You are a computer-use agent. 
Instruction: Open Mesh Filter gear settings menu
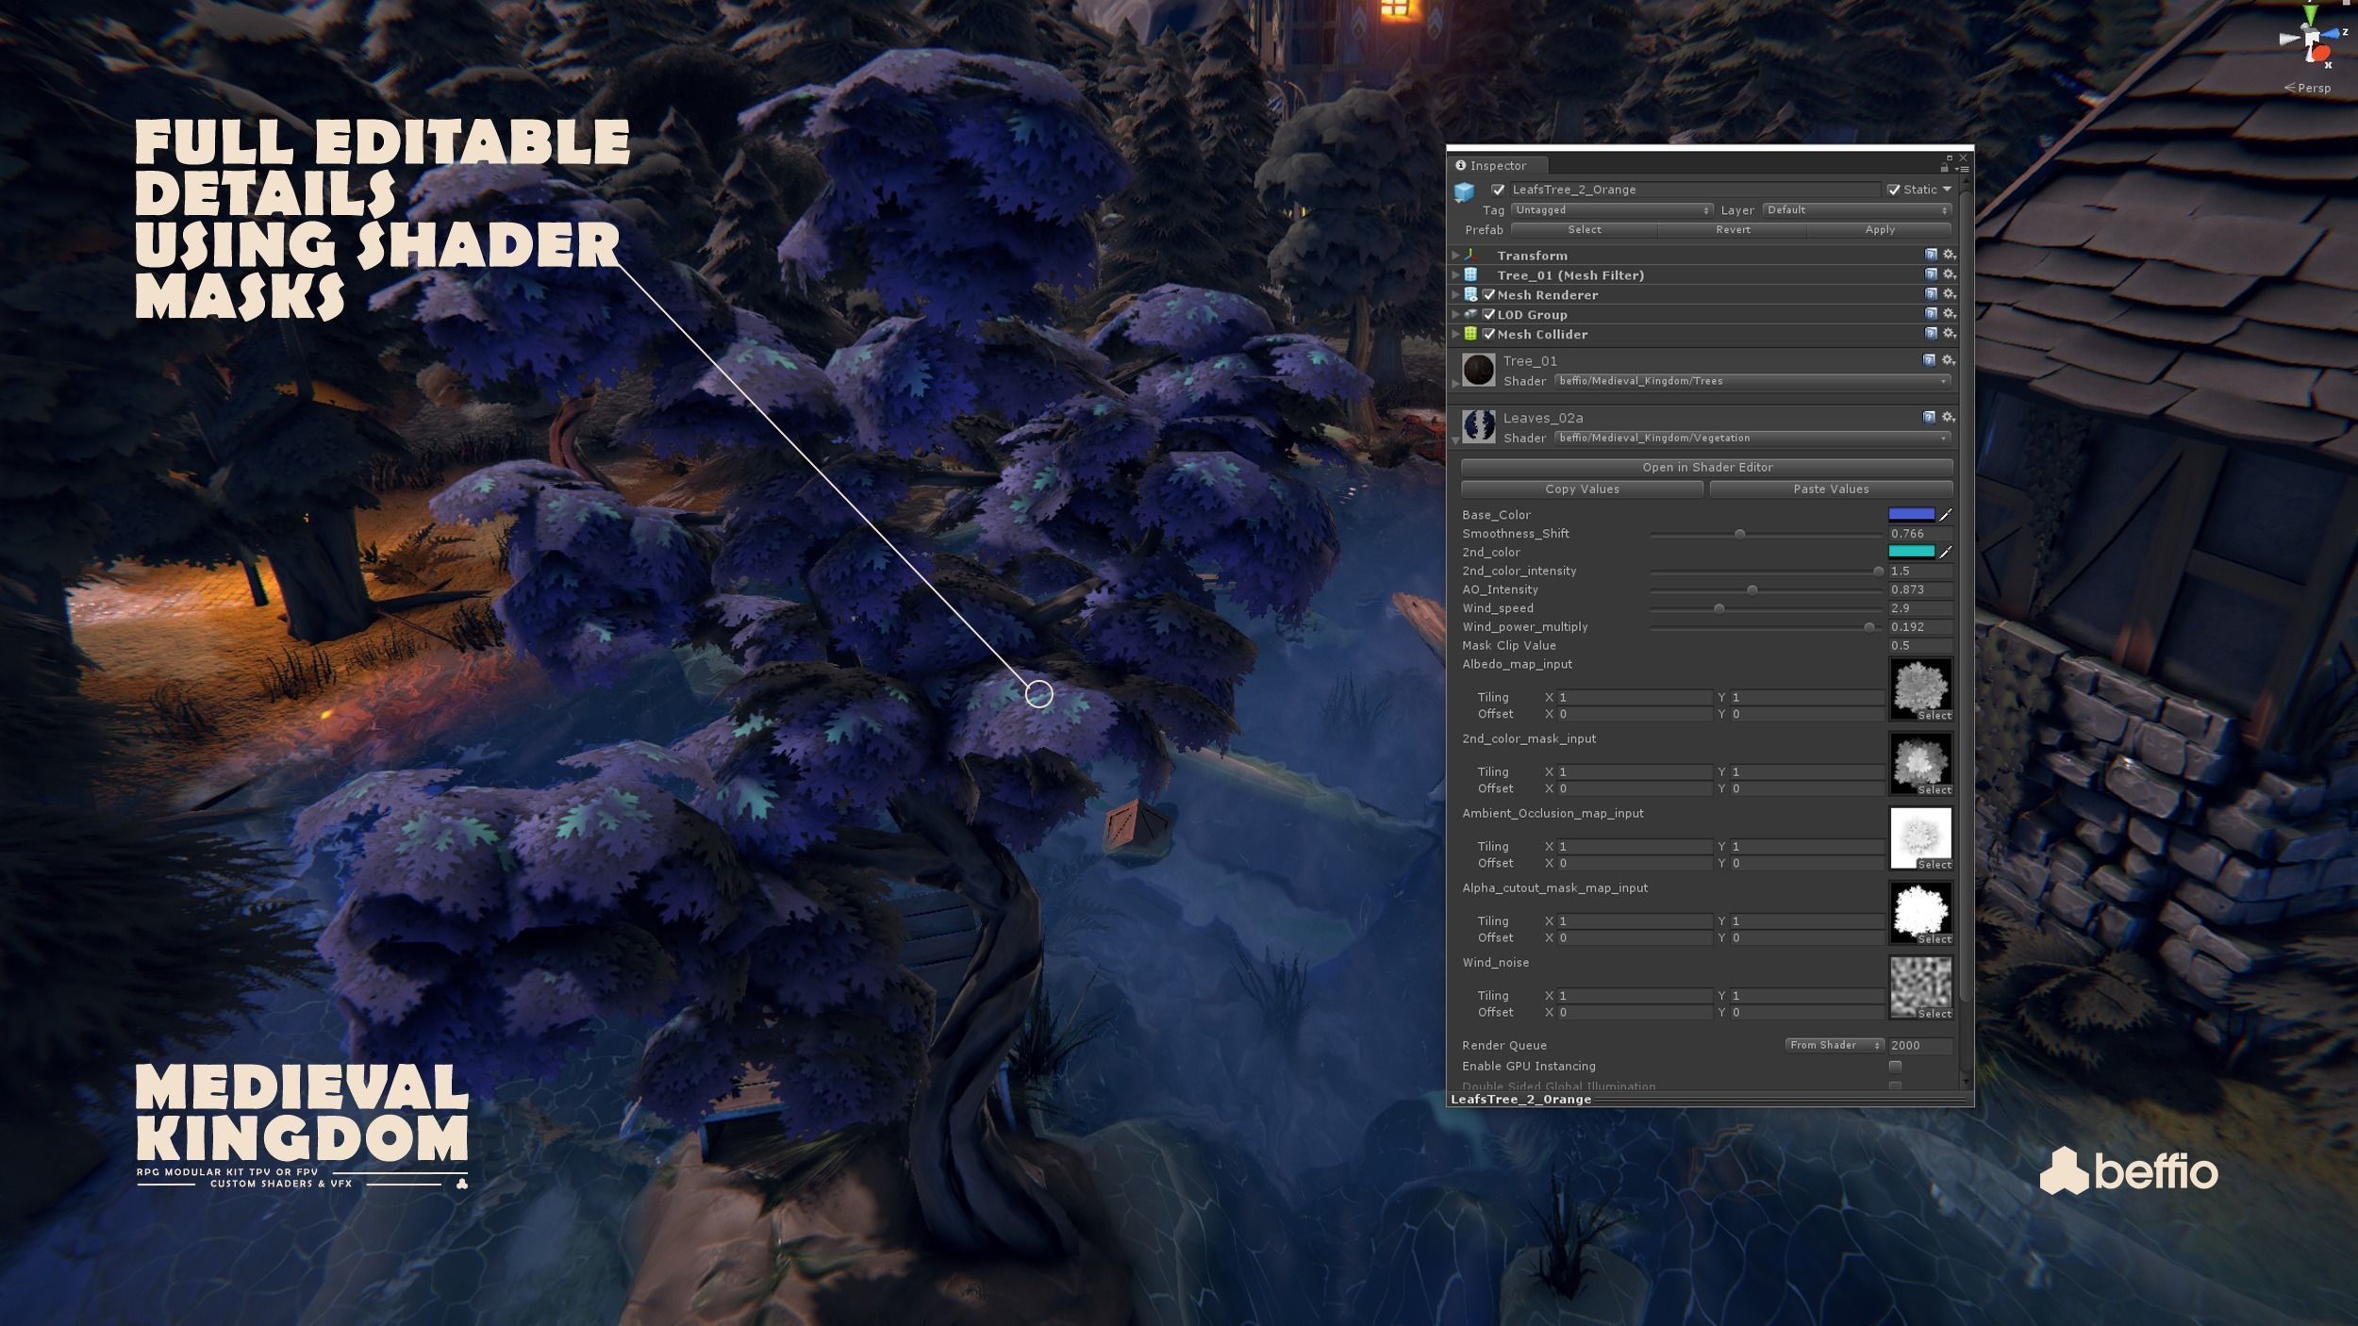(1949, 274)
